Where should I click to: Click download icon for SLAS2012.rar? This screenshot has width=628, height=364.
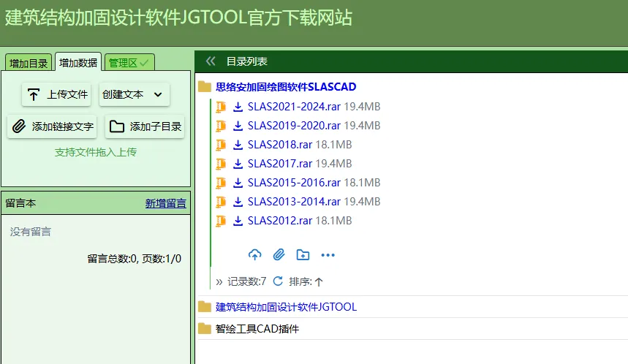pos(238,221)
